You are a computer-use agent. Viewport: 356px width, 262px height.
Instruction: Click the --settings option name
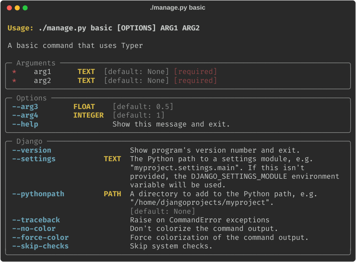pos(34,159)
